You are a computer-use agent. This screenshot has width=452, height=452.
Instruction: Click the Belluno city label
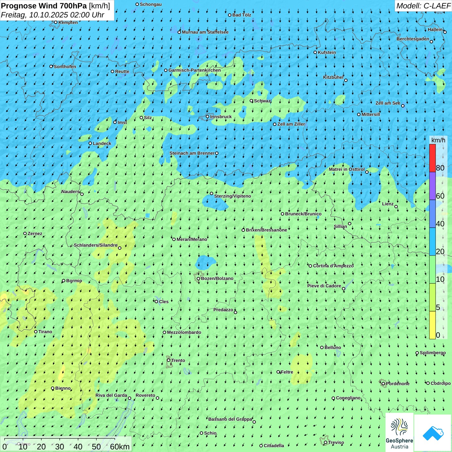[x=333, y=347]
